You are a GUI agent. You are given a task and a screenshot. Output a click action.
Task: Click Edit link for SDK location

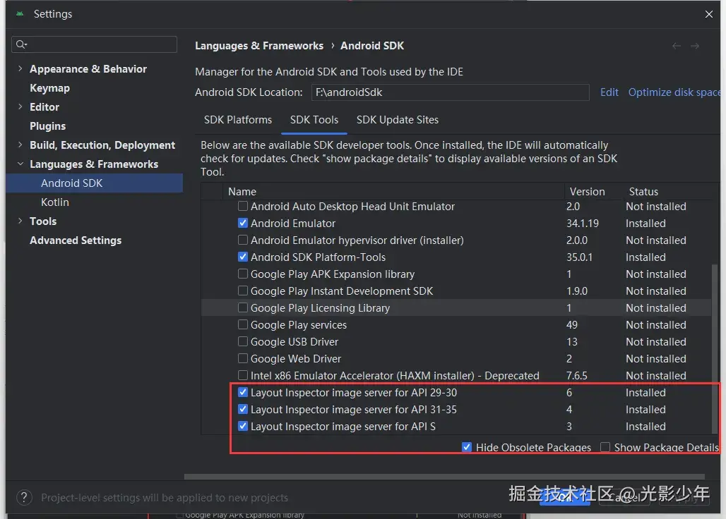point(609,92)
